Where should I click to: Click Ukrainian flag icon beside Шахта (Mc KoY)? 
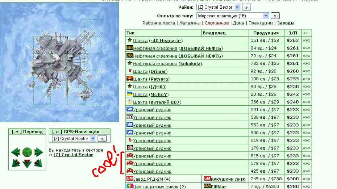130,94
